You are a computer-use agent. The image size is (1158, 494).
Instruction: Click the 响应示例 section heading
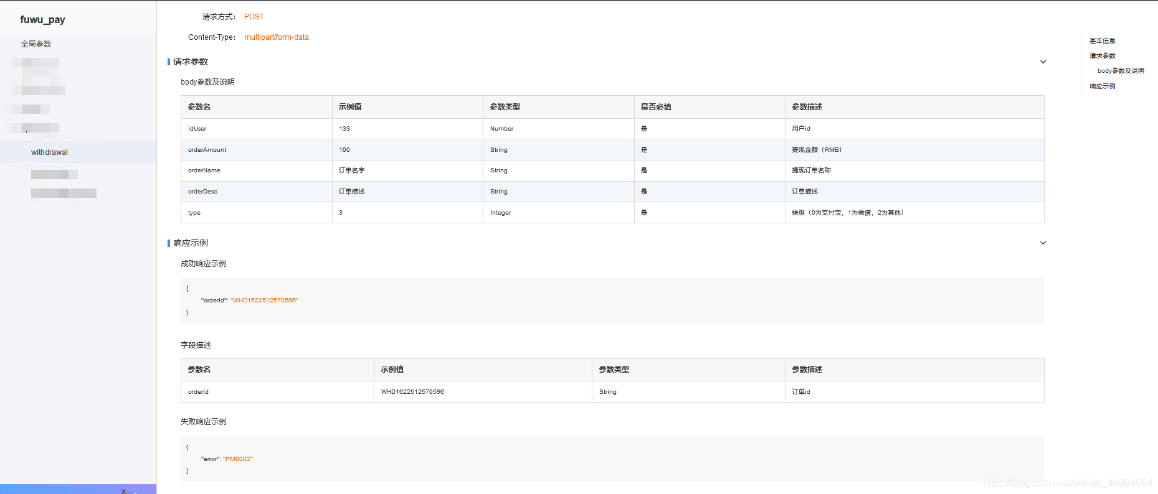[191, 243]
